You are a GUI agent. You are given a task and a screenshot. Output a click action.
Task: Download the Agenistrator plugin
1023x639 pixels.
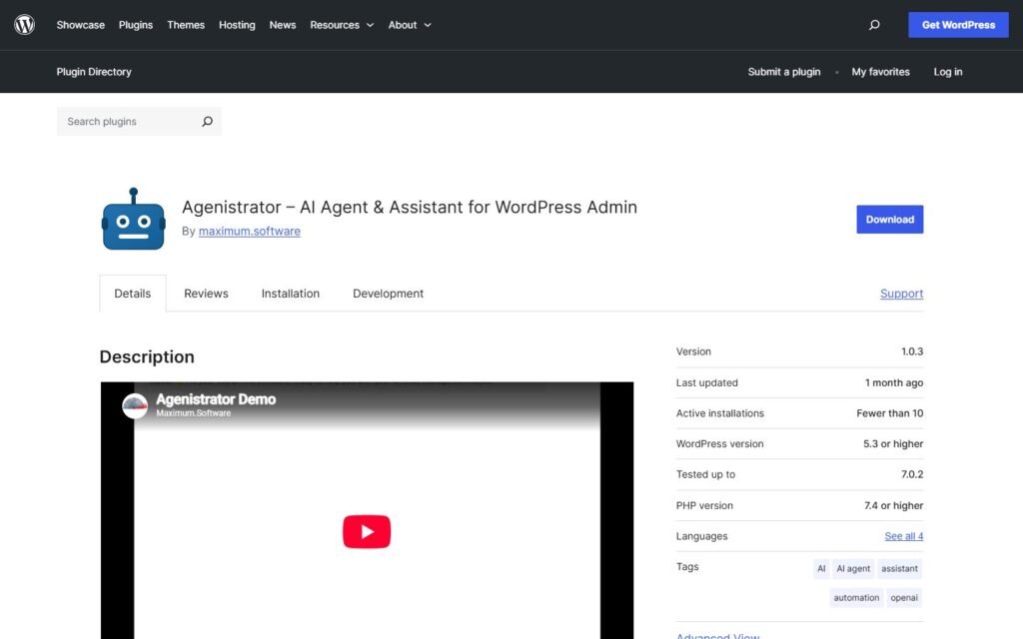[890, 219]
